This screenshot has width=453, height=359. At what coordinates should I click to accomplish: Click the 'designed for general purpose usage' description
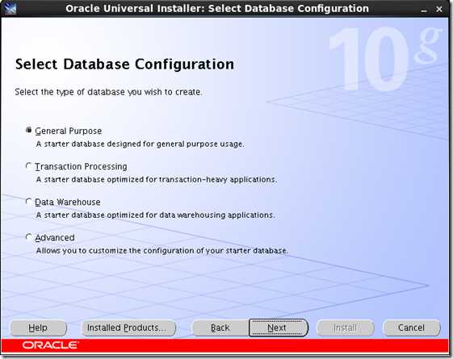pyautogui.click(x=141, y=144)
